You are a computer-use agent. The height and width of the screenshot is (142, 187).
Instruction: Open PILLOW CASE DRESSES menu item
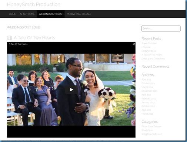coord(79,14)
